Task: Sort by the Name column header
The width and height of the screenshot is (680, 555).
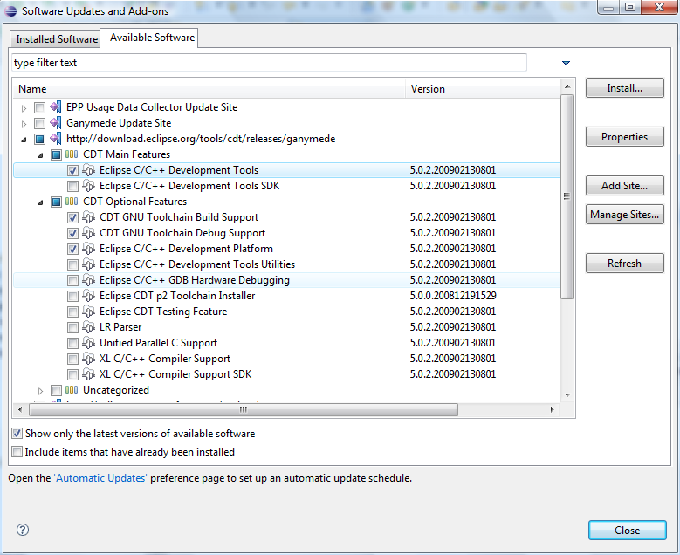Action: tap(209, 88)
